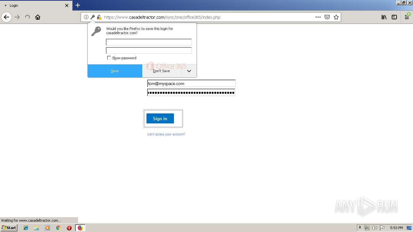This screenshot has width=413, height=232.
Task: Click the key icon in address bar
Action: [93, 17]
